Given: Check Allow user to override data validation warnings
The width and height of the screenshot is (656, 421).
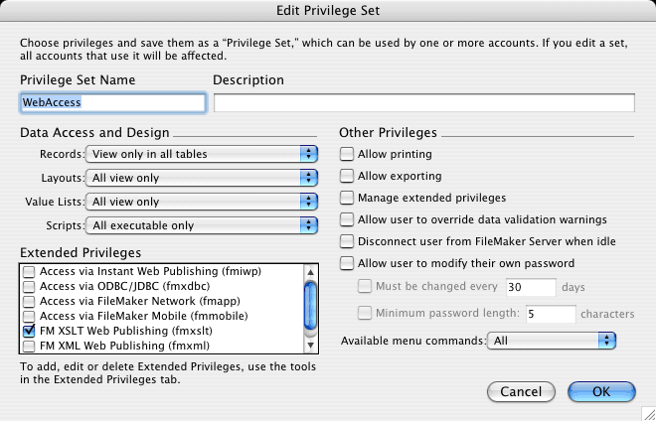Looking at the screenshot, I should pos(347,219).
